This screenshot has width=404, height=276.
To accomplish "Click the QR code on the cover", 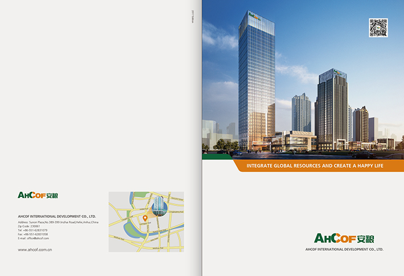I will tap(378, 27).
